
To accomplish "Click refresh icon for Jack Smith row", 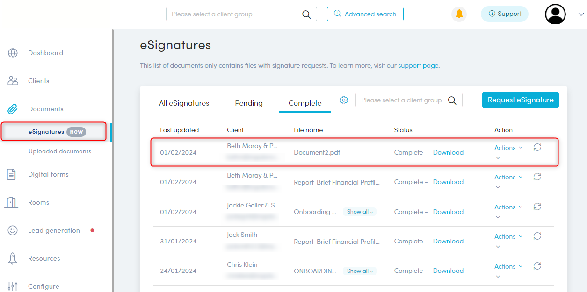I will pyautogui.click(x=537, y=236).
